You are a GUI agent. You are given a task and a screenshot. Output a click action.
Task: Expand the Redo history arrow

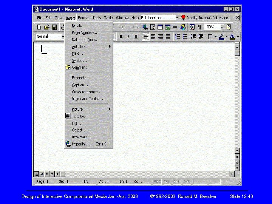tap(138, 27)
